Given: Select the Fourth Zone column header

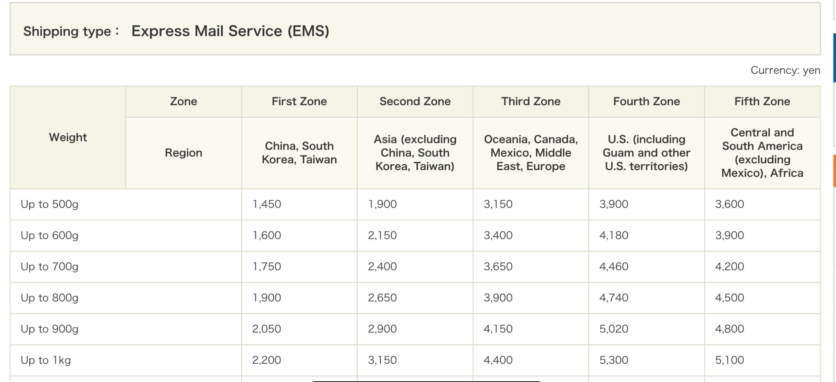Looking at the screenshot, I should point(646,101).
